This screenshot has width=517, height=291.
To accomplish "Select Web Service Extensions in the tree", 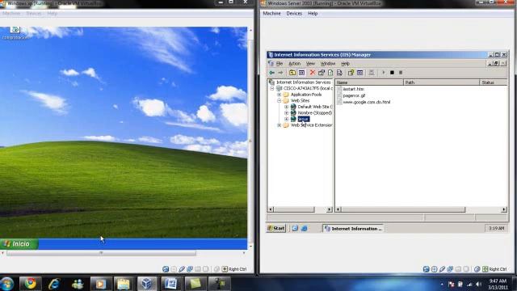I will (x=311, y=125).
